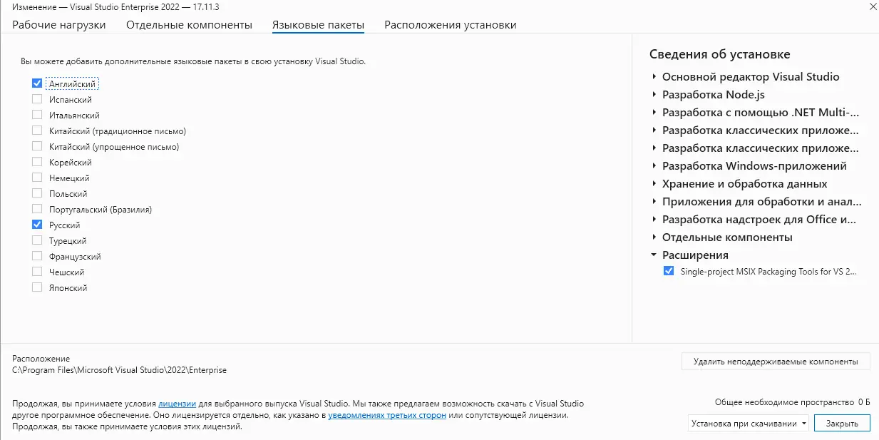
Task: Expand Разработка Windows-приложений tree item
Action: 653,165
